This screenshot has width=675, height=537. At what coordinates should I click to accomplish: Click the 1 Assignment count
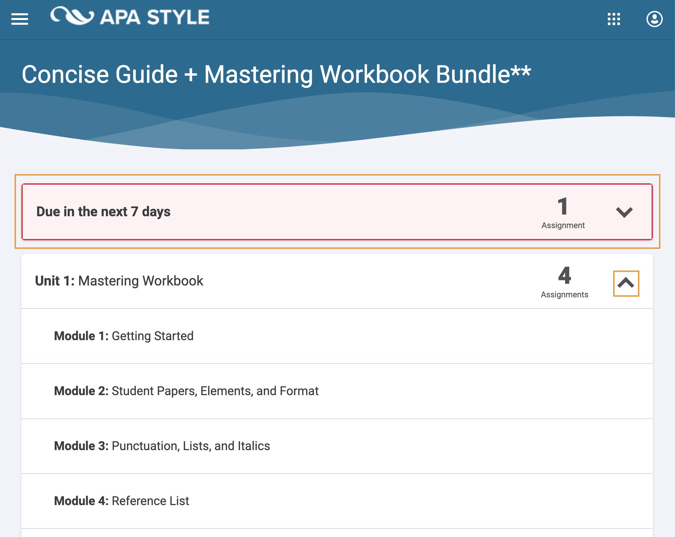[x=563, y=213]
